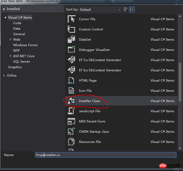Image resolution: width=183 pixels, height=171 pixels.
Task: Choose the MDI Parent Form template name
Action: point(92,121)
